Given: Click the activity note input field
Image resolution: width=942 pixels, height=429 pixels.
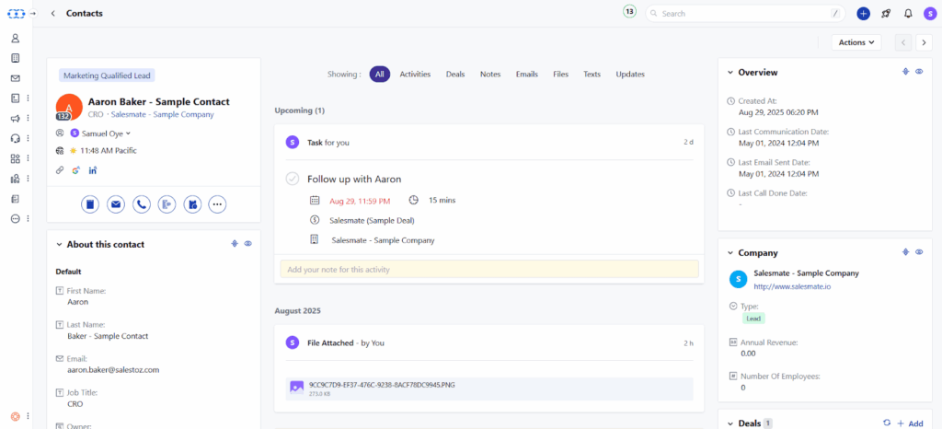Looking at the screenshot, I should click(x=488, y=270).
